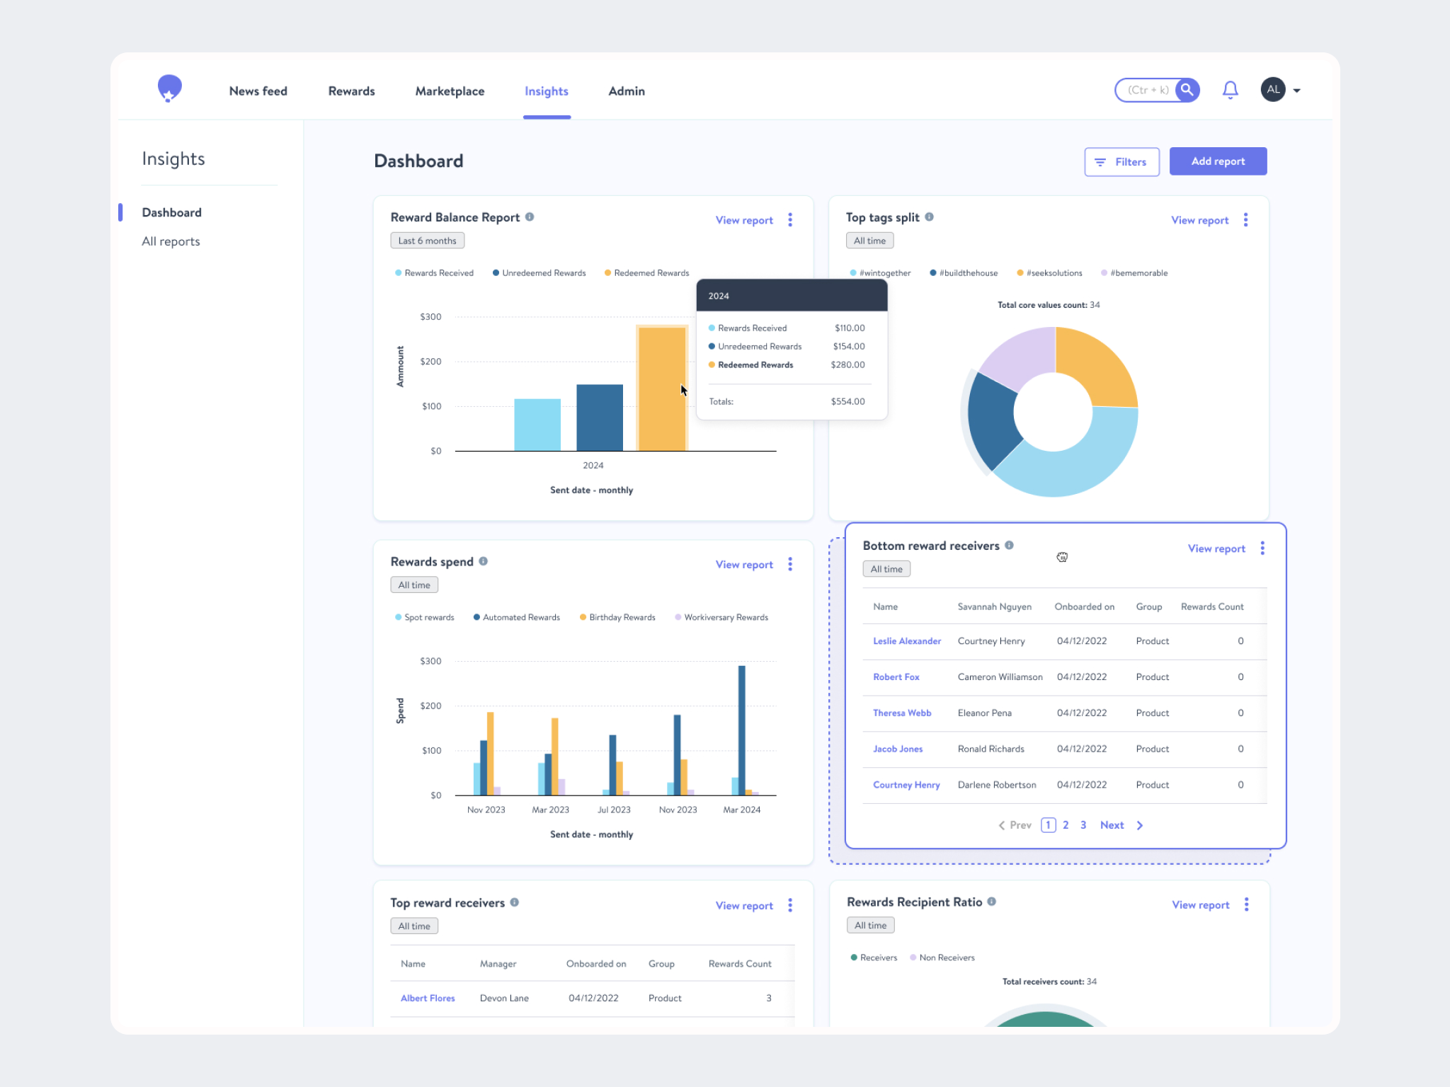The height and width of the screenshot is (1087, 1450).
Task: Toggle #bememorable legend item
Action: 1135,273
